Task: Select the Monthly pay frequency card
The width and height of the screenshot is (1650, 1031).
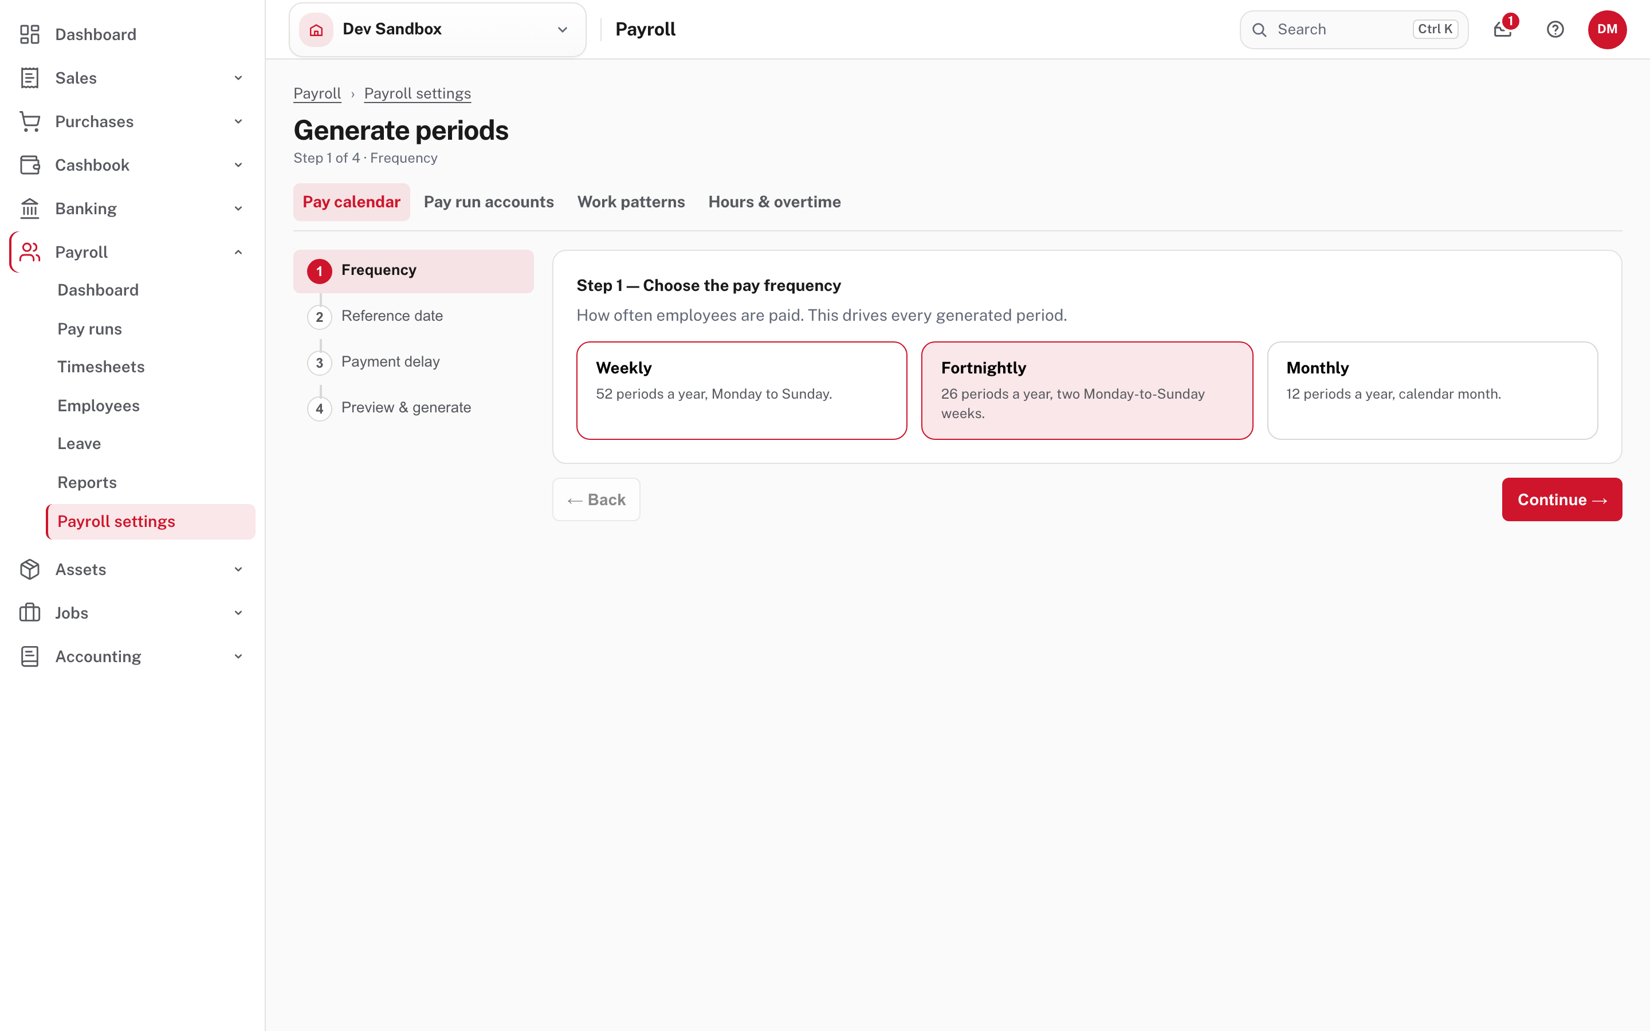Action: click(1432, 391)
